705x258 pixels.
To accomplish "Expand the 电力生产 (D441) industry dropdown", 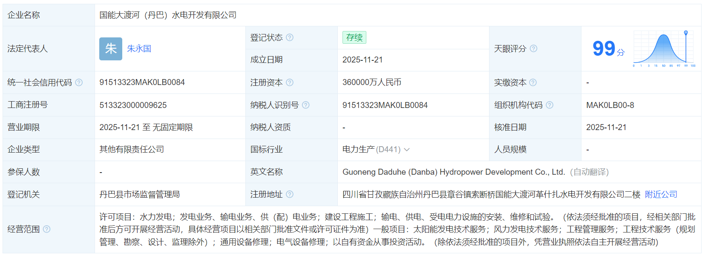I will 407,150.
